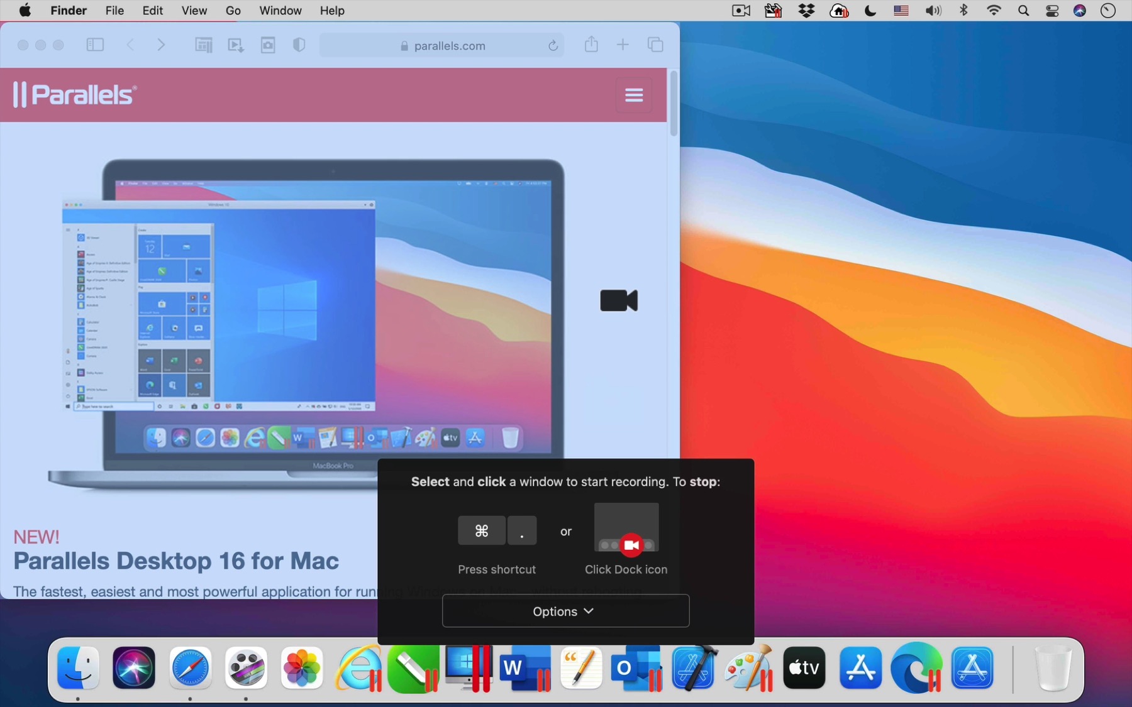Toggle Bluetooth from the menu bar
Viewport: 1132px width, 707px height.
click(964, 11)
